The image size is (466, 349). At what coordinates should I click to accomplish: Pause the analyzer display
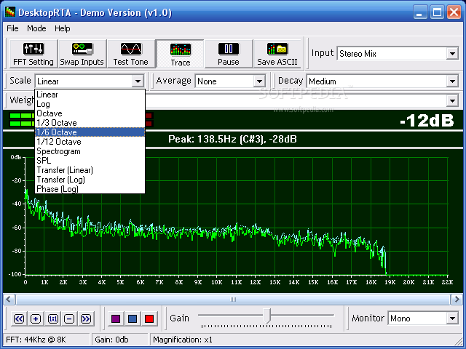point(229,54)
